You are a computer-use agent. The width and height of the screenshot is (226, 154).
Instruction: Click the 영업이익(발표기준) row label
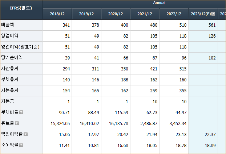(x=20, y=47)
